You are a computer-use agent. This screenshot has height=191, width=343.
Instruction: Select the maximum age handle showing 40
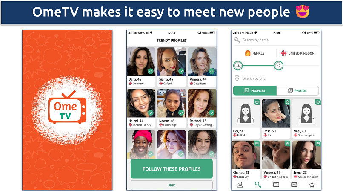278,66
